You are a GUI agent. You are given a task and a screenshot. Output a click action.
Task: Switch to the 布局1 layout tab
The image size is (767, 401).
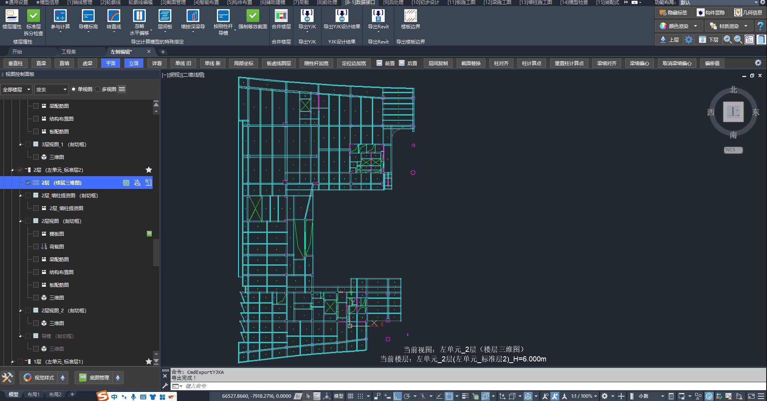coord(34,395)
